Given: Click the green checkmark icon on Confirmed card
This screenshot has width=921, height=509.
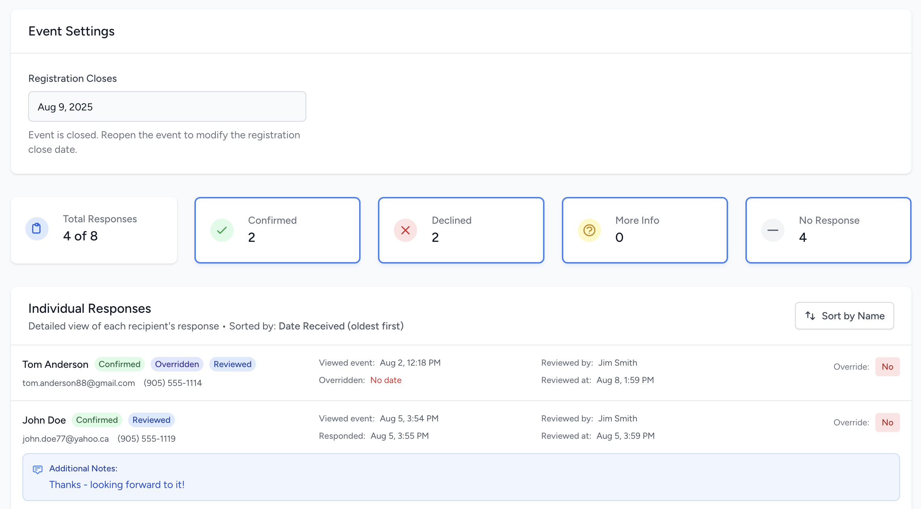Looking at the screenshot, I should (x=222, y=230).
